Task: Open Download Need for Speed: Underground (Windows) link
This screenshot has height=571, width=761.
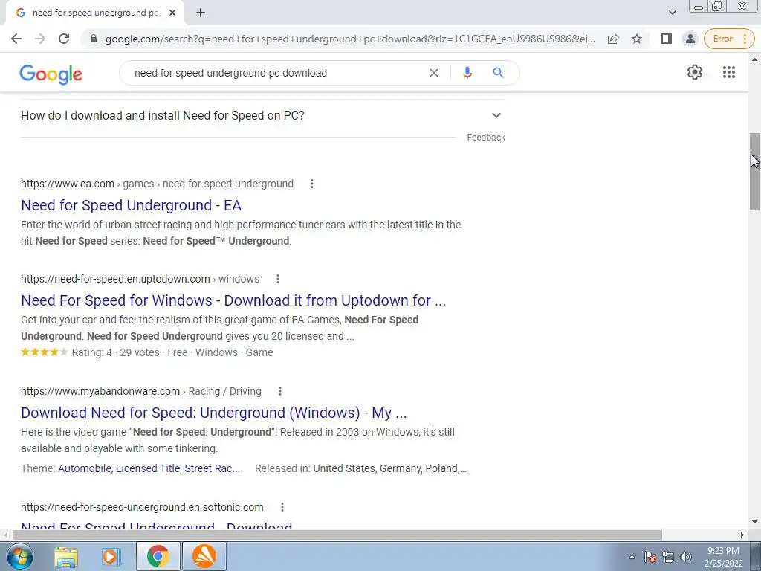Action: pyautogui.click(x=214, y=413)
